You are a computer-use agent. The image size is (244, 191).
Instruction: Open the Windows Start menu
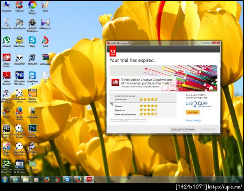point(4,180)
